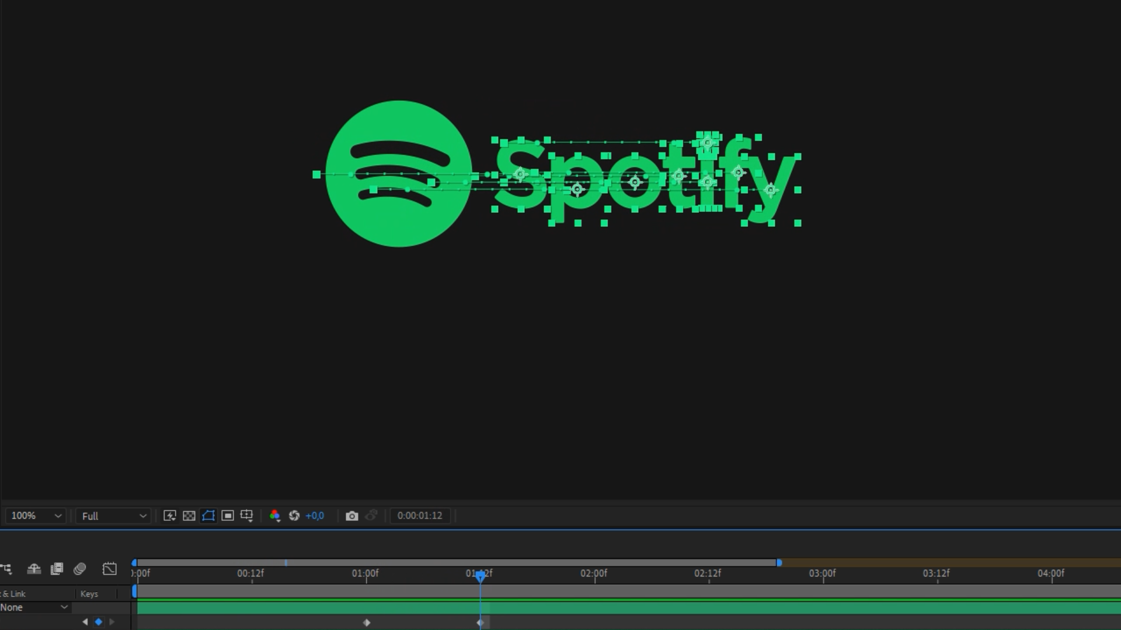Take a snapshot with camera icon
Screen dimensions: 1121x630
(x=351, y=516)
